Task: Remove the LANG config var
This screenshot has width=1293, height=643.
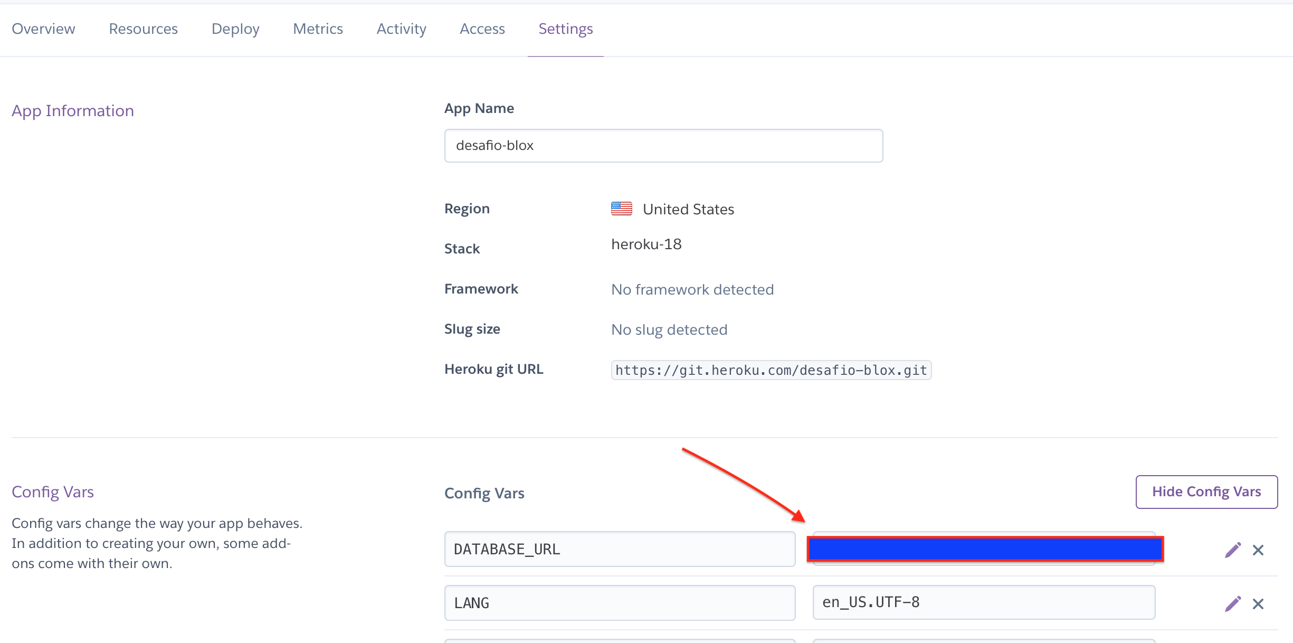Action: coord(1258,603)
